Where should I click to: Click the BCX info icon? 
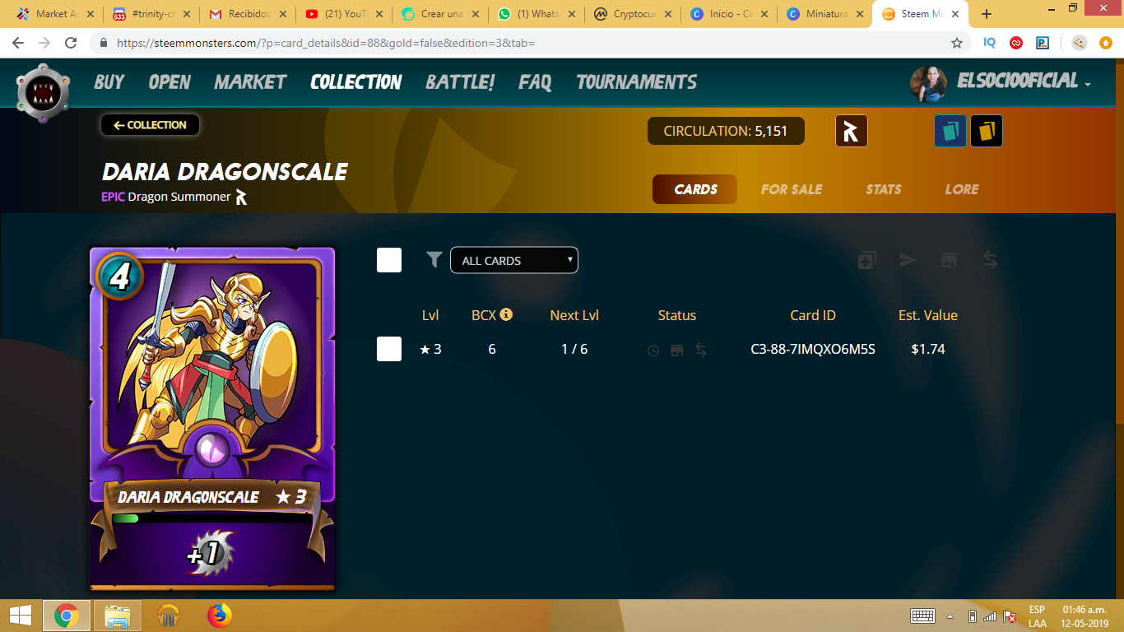(506, 314)
